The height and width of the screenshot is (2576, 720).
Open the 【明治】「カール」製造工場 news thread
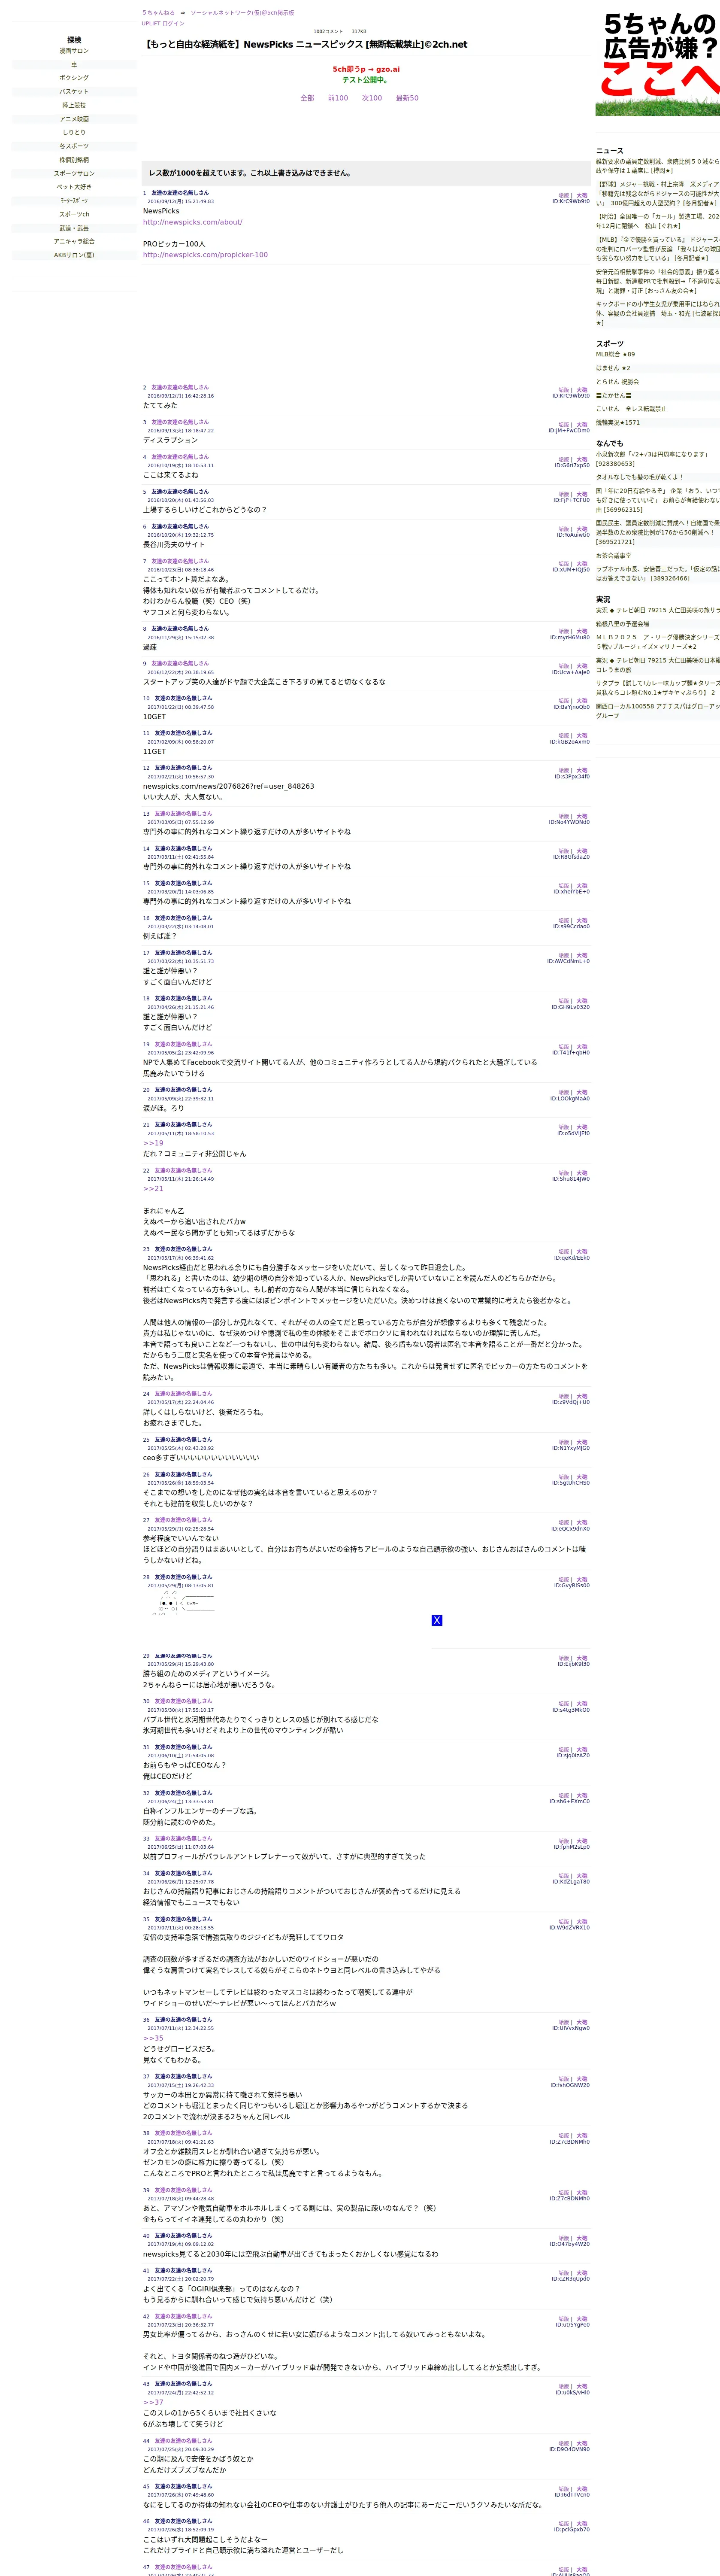[x=658, y=221]
